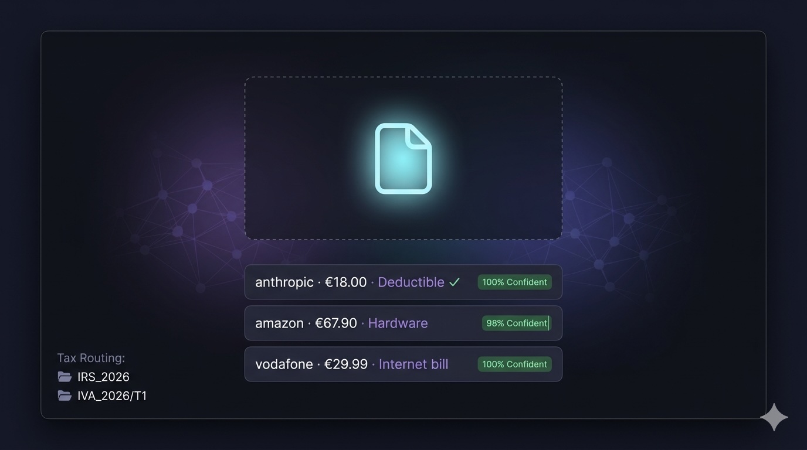This screenshot has height=450, width=807.
Task: Click the 100% Confident badge on anthropic row
Action: [514, 282]
